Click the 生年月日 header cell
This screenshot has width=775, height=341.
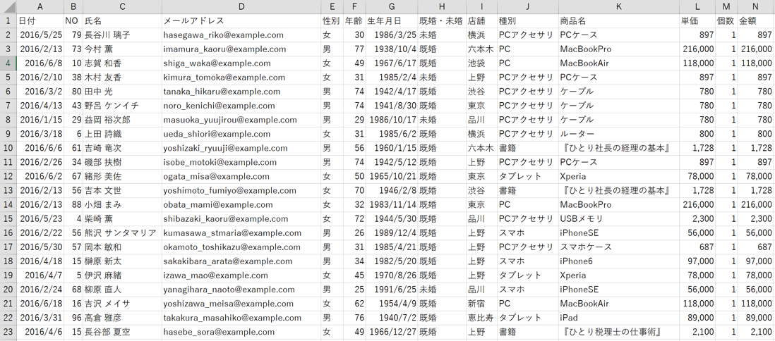[392, 20]
